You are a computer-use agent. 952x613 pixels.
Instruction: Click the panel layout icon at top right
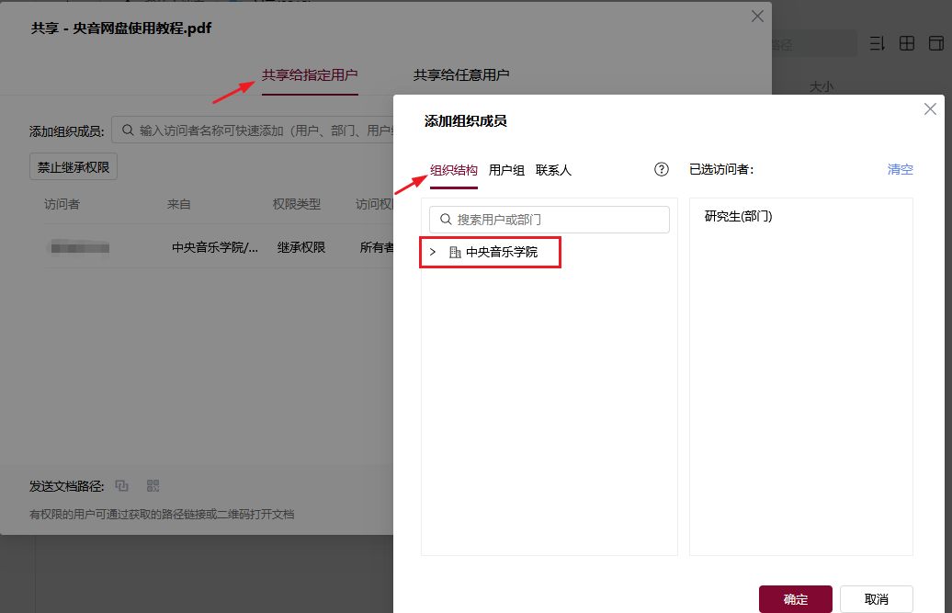[935, 43]
